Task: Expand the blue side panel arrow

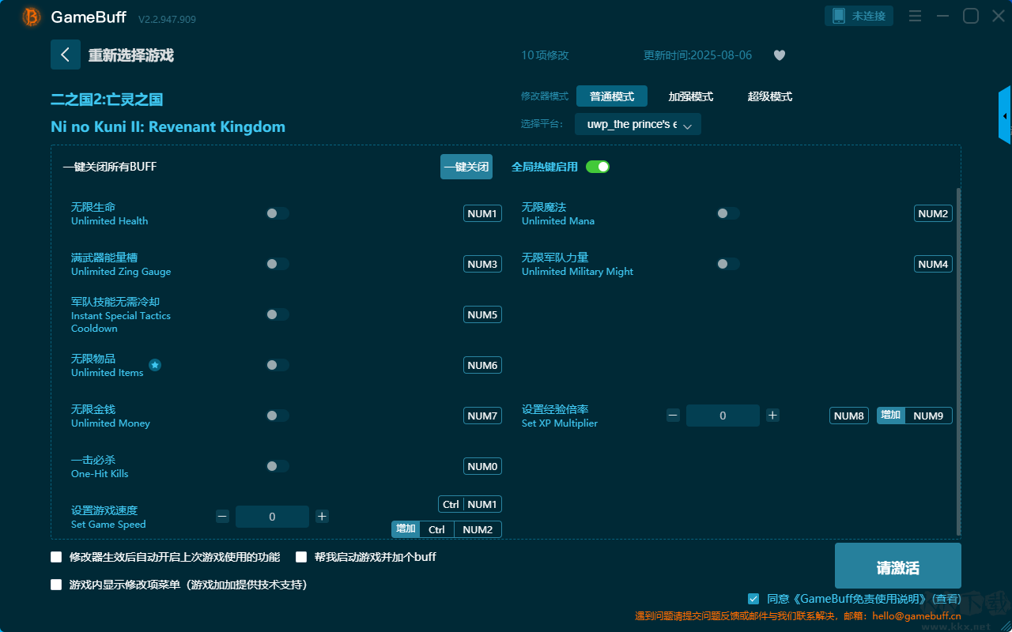Action: coord(1005,115)
